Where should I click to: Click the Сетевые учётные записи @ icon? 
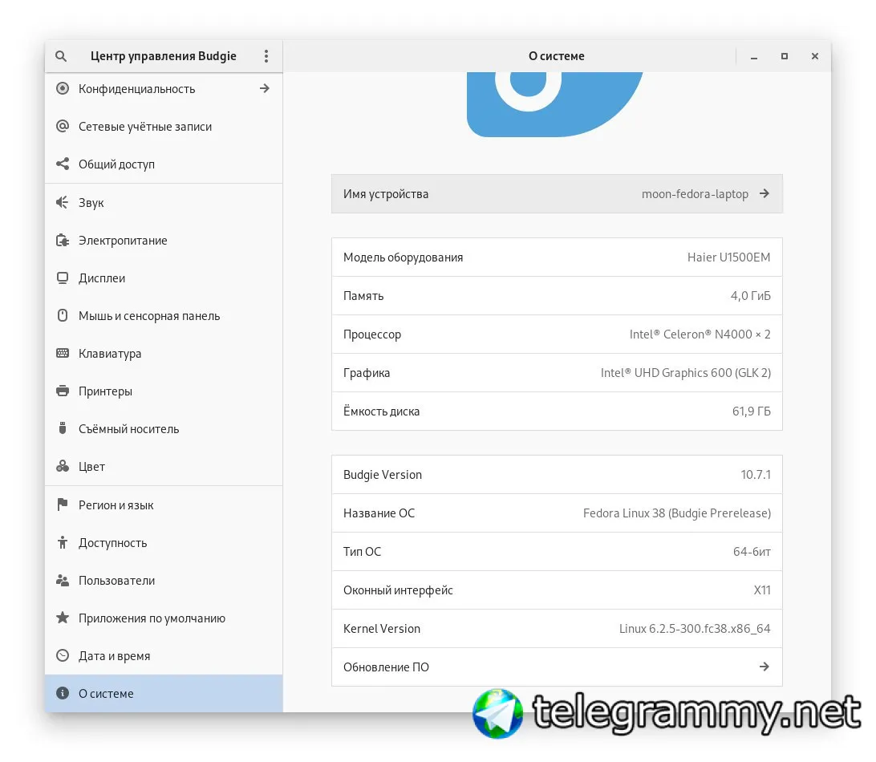(63, 126)
